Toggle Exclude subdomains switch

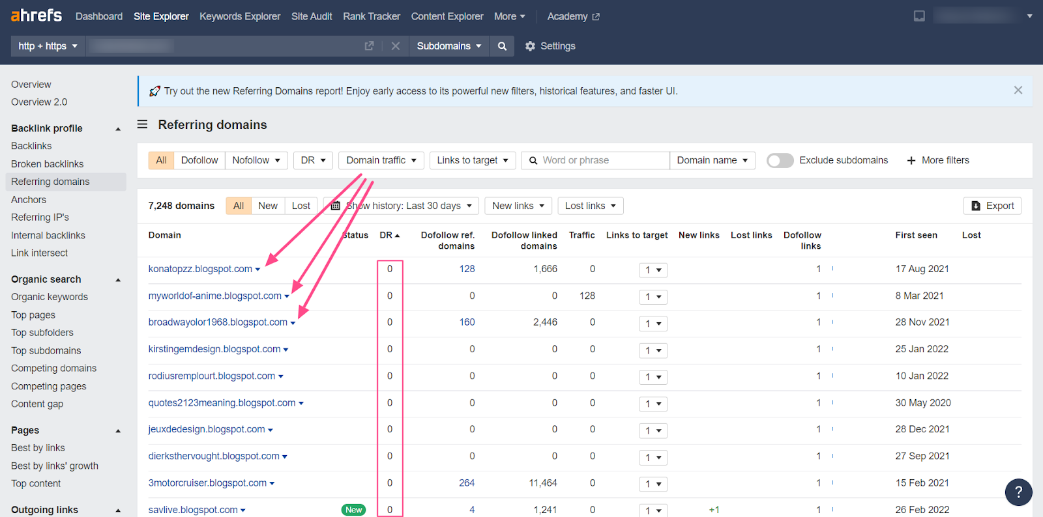780,160
